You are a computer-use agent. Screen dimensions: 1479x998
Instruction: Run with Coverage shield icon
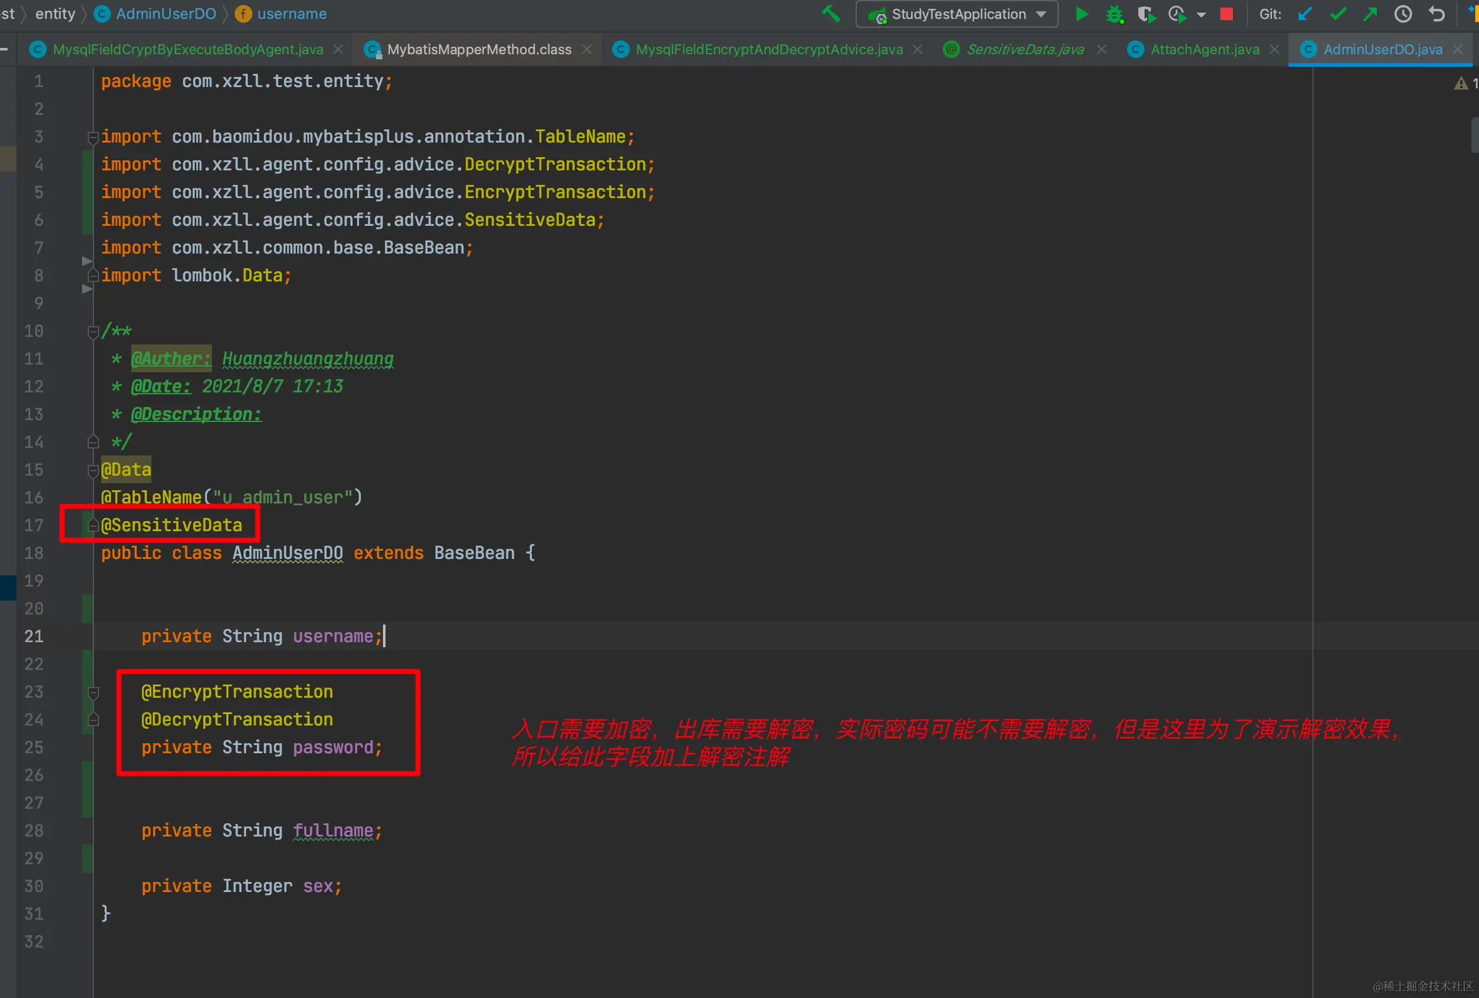[x=1147, y=14]
